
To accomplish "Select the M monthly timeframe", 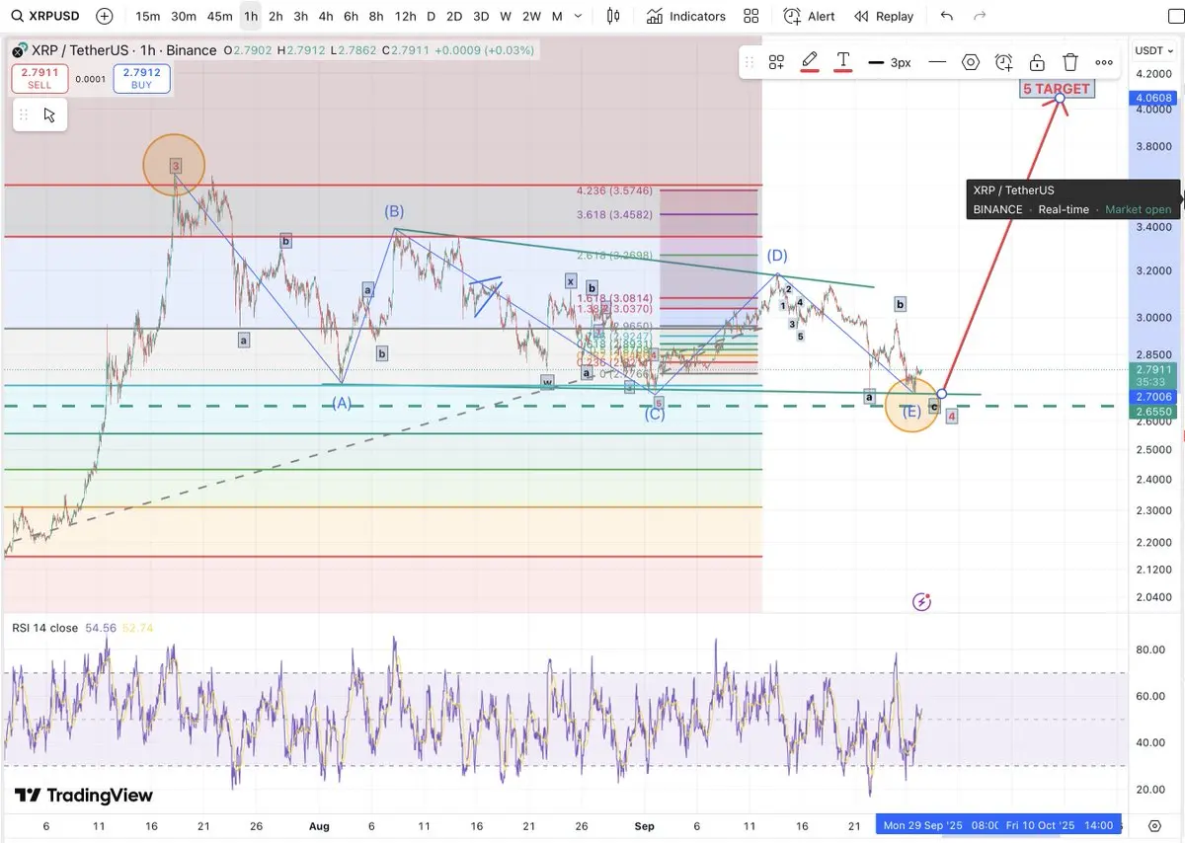I will [557, 16].
